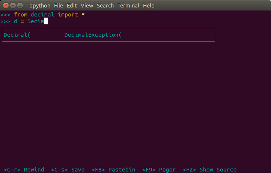
Task: Click the 'from decimal import *' line
Action: [x=49, y=15]
